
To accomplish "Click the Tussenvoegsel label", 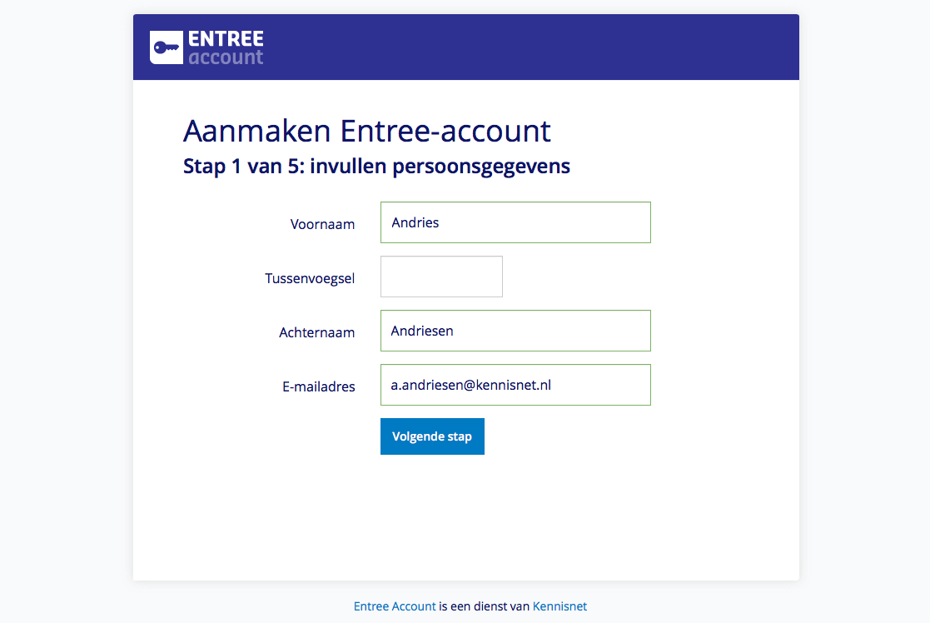I will [310, 278].
